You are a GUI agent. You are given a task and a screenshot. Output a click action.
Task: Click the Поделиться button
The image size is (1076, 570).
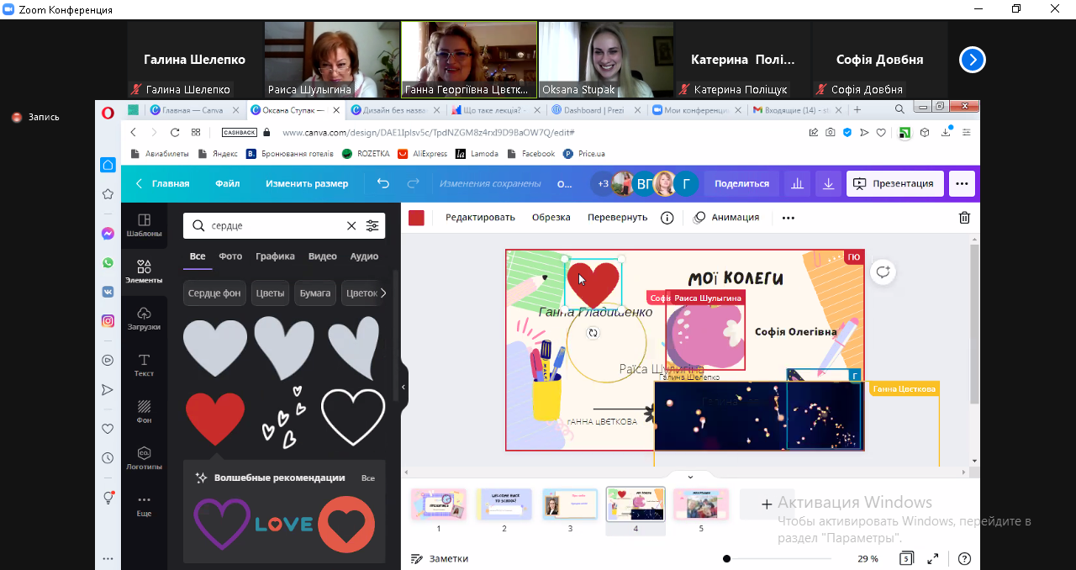pos(741,183)
